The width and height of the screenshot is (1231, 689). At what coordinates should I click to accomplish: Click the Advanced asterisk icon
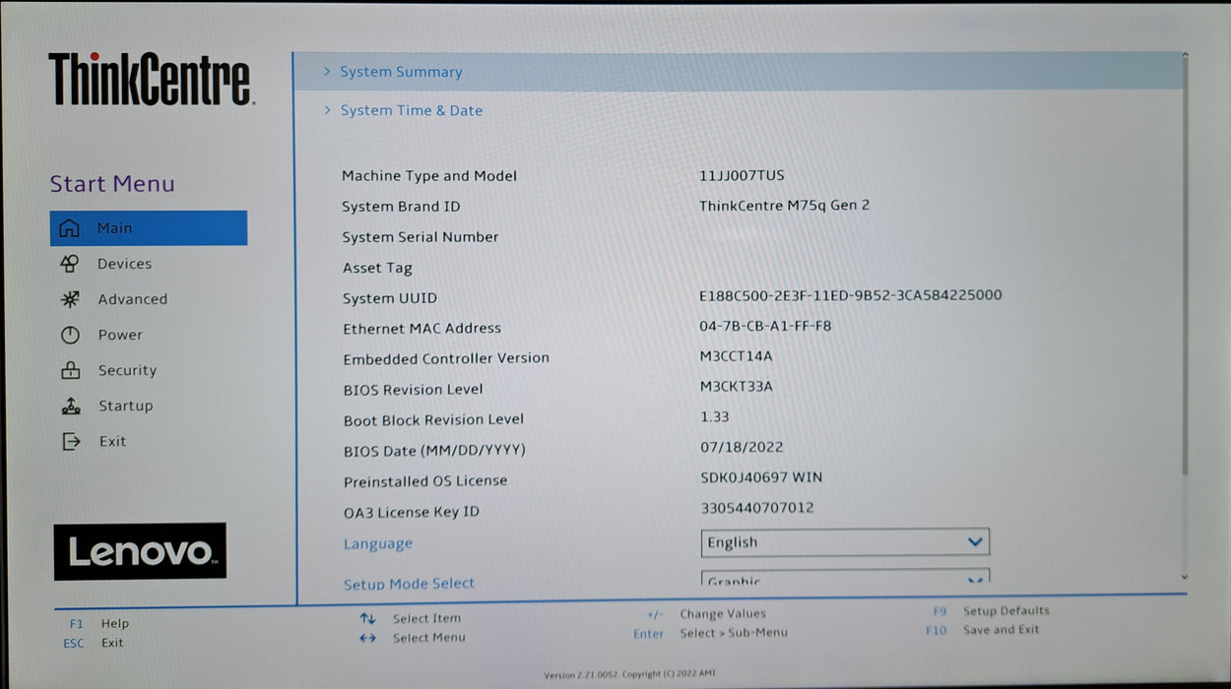(70, 299)
